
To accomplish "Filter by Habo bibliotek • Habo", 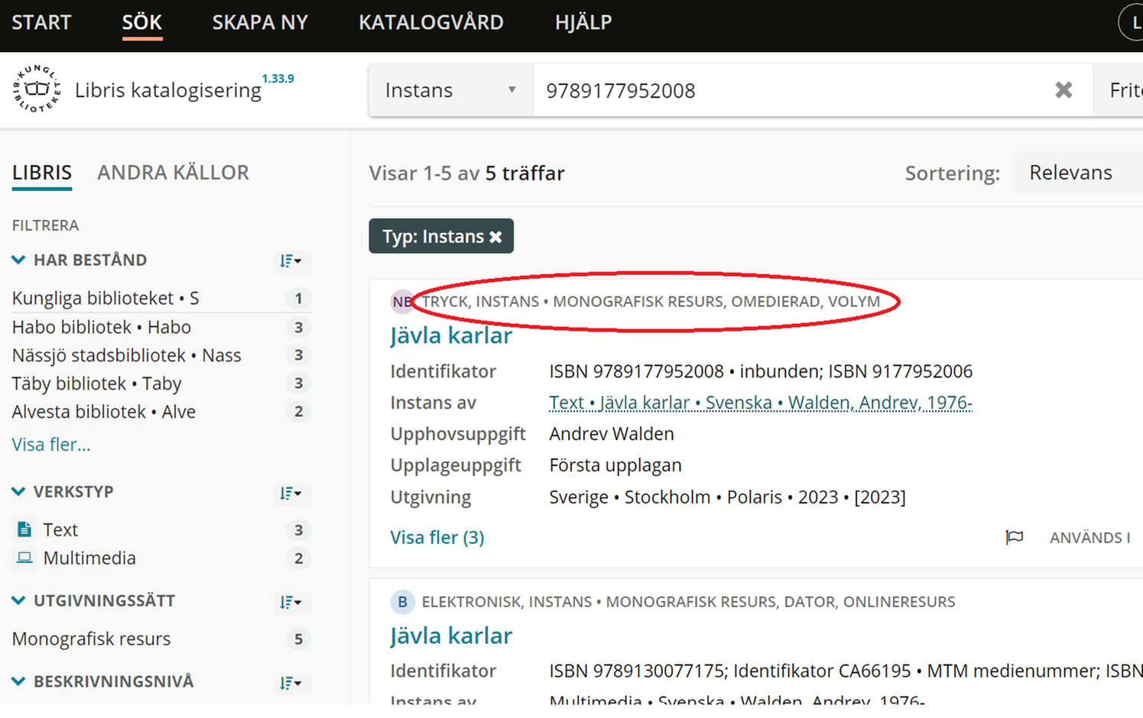I will [x=161, y=327].
